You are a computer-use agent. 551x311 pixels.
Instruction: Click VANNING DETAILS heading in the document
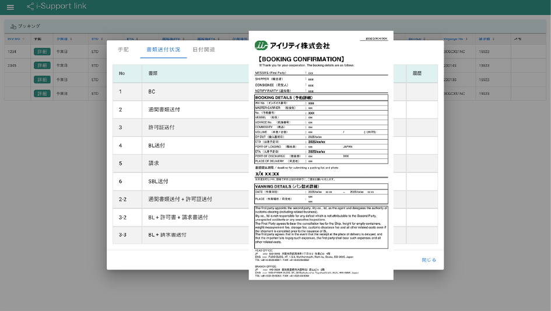tap(287, 186)
